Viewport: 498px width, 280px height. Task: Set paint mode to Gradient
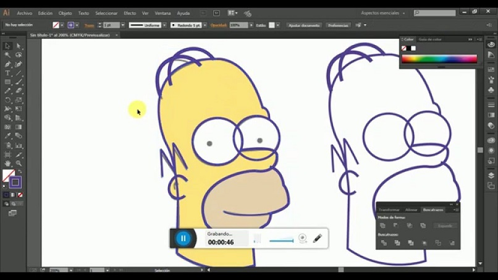[13, 195]
